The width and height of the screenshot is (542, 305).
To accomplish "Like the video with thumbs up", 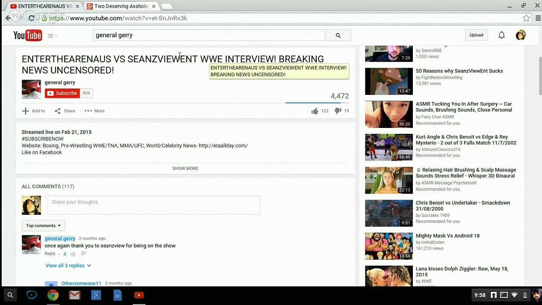I will 315,111.
